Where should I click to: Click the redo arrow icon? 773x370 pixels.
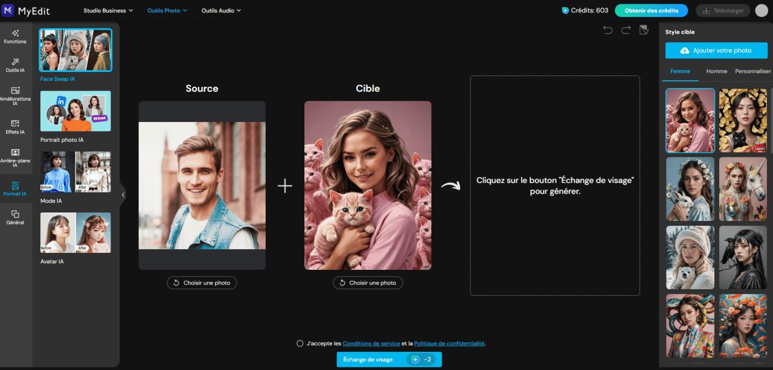(x=626, y=29)
